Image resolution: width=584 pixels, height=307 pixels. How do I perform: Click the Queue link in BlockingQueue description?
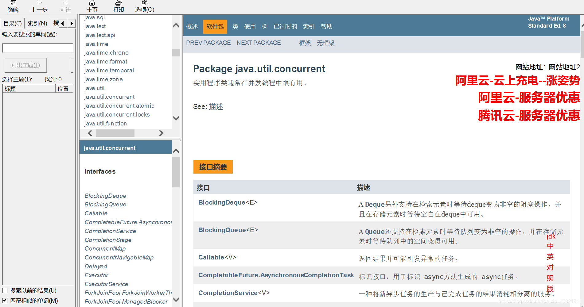pyautogui.click(x=375, y=232)
